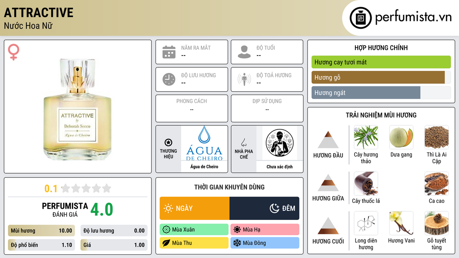Click the Mùa Xuân season tag

click(x=194, y=230)
